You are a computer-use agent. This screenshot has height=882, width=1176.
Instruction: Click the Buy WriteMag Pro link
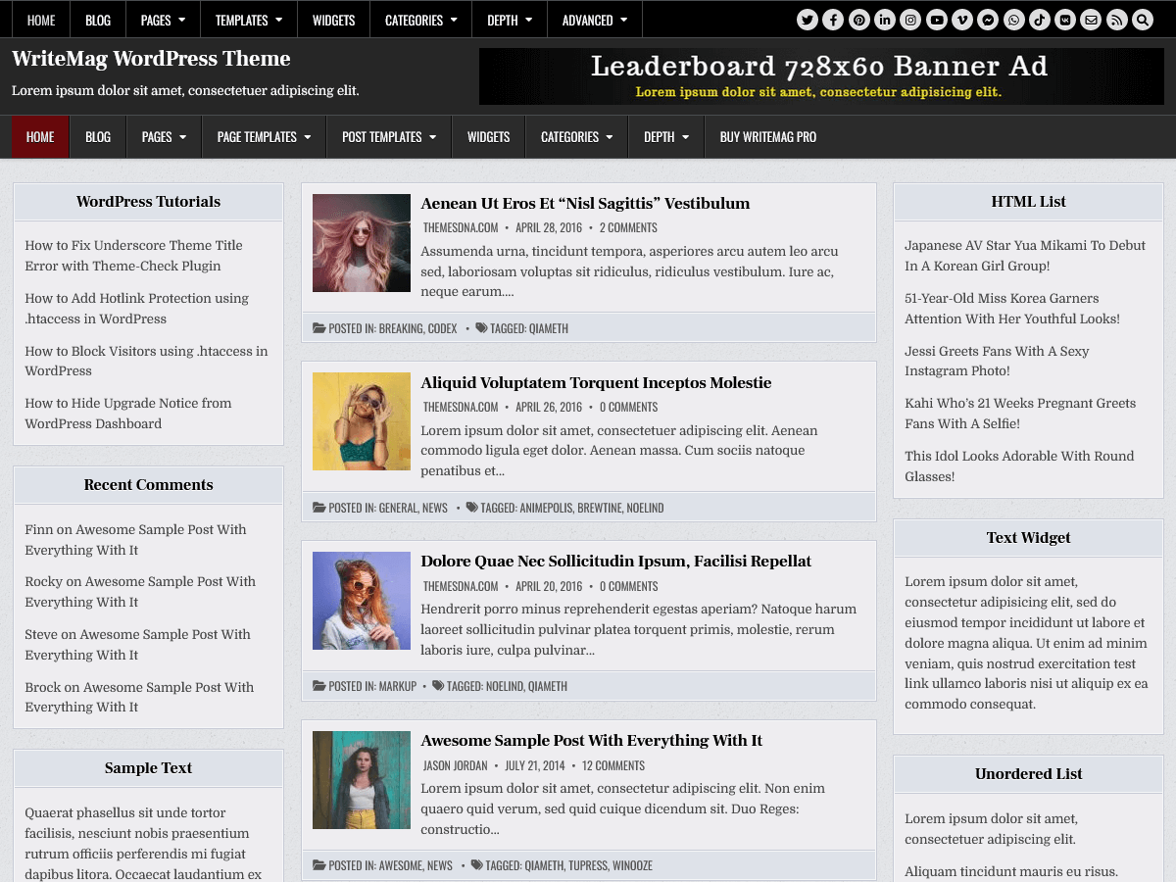click(767, 136)
